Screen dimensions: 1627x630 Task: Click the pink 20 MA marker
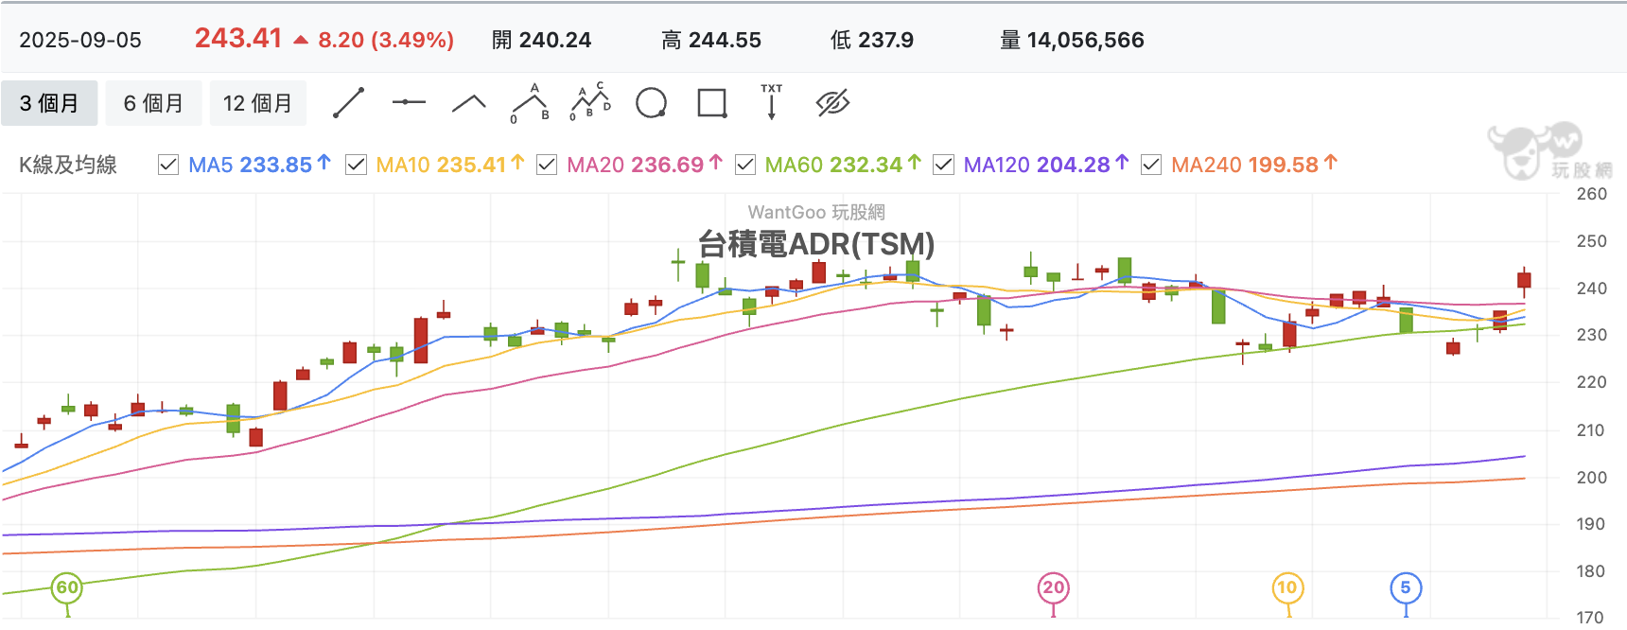[x=1053, y=587]
